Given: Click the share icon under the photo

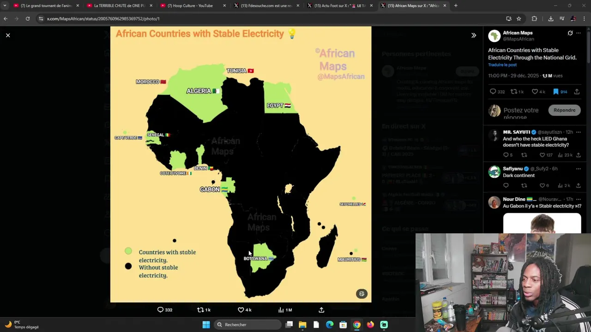Looking at the screenshot, I should [321, 310].
